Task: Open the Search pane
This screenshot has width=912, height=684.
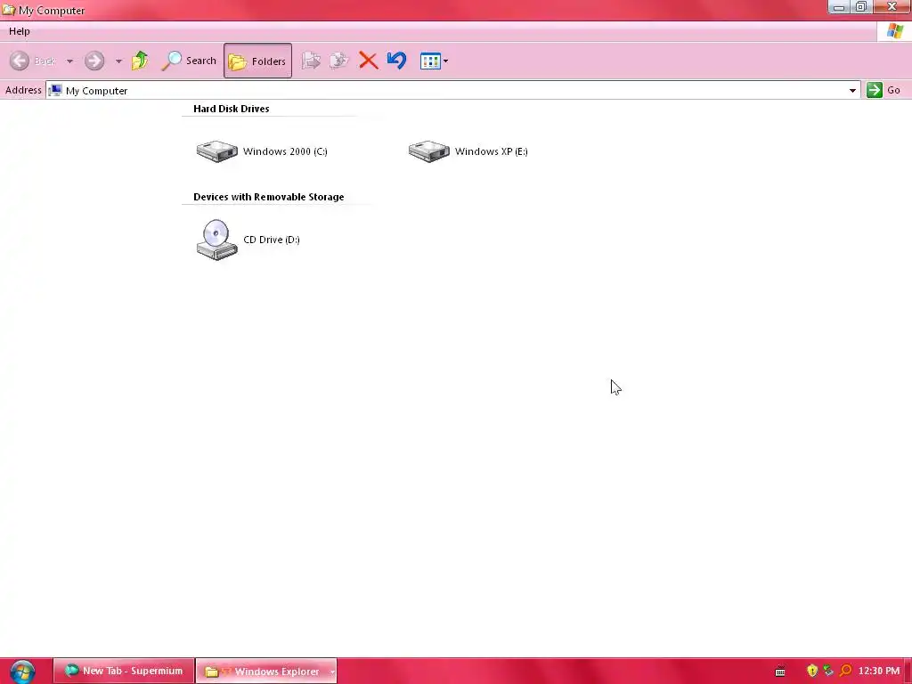Action: 189,61
